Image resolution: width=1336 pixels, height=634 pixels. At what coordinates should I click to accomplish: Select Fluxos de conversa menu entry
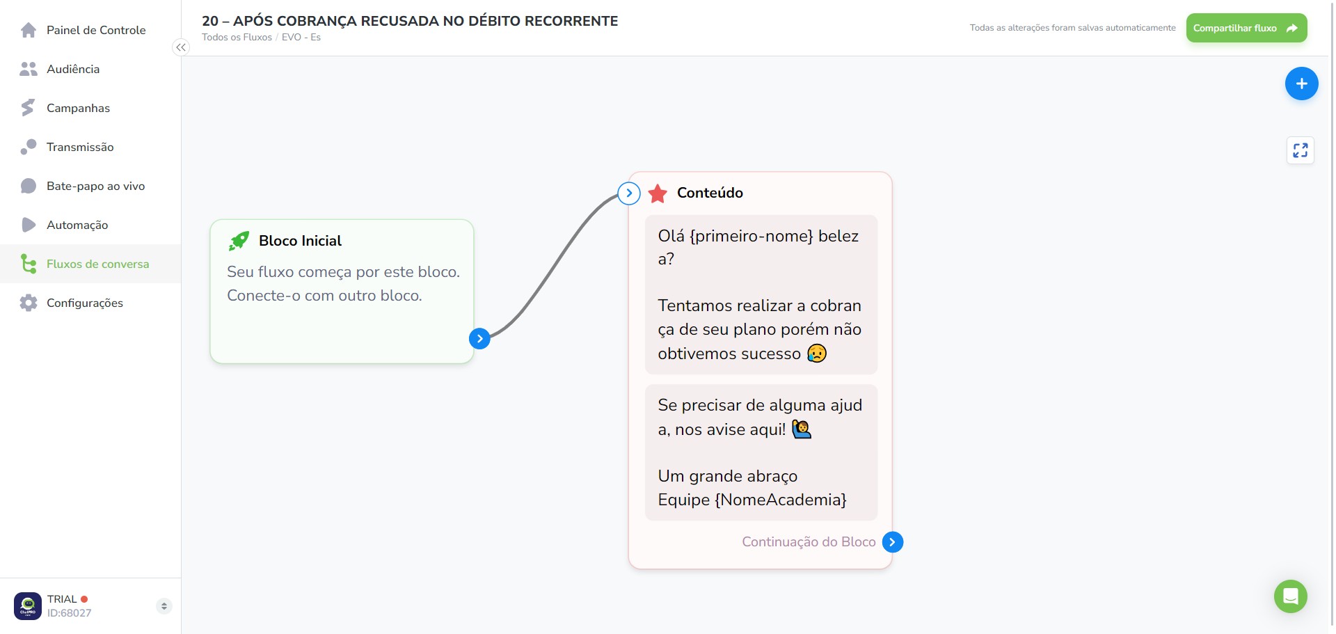tap(90, 264)
